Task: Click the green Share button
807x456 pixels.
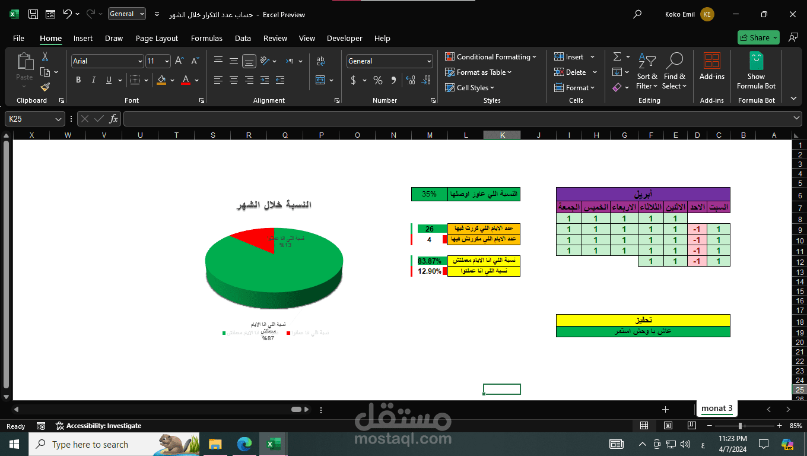Action: tap(758, 37)
